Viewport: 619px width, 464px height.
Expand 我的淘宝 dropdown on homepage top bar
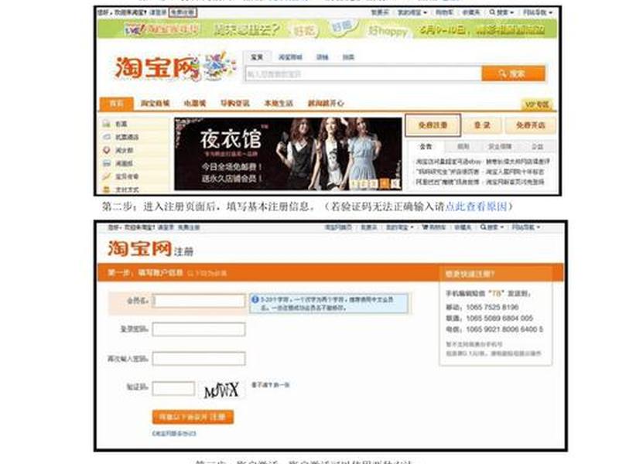[412, 12]
